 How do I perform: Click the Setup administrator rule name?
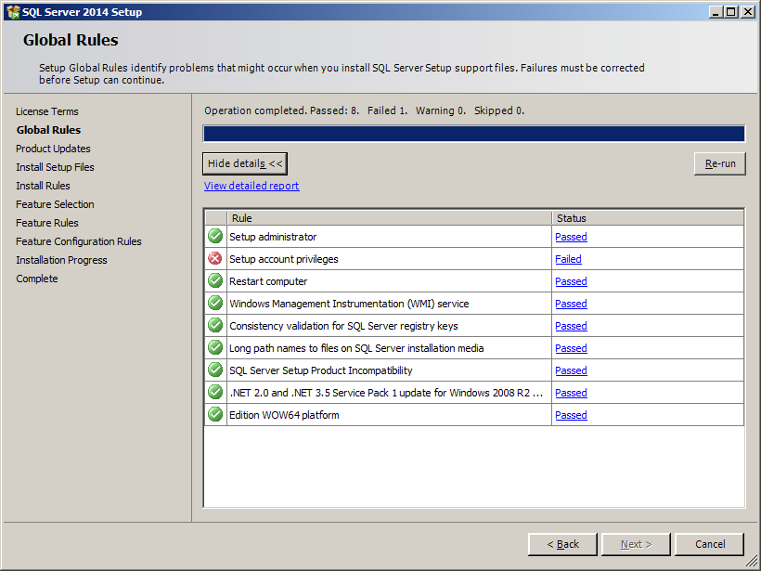[273, 237]
